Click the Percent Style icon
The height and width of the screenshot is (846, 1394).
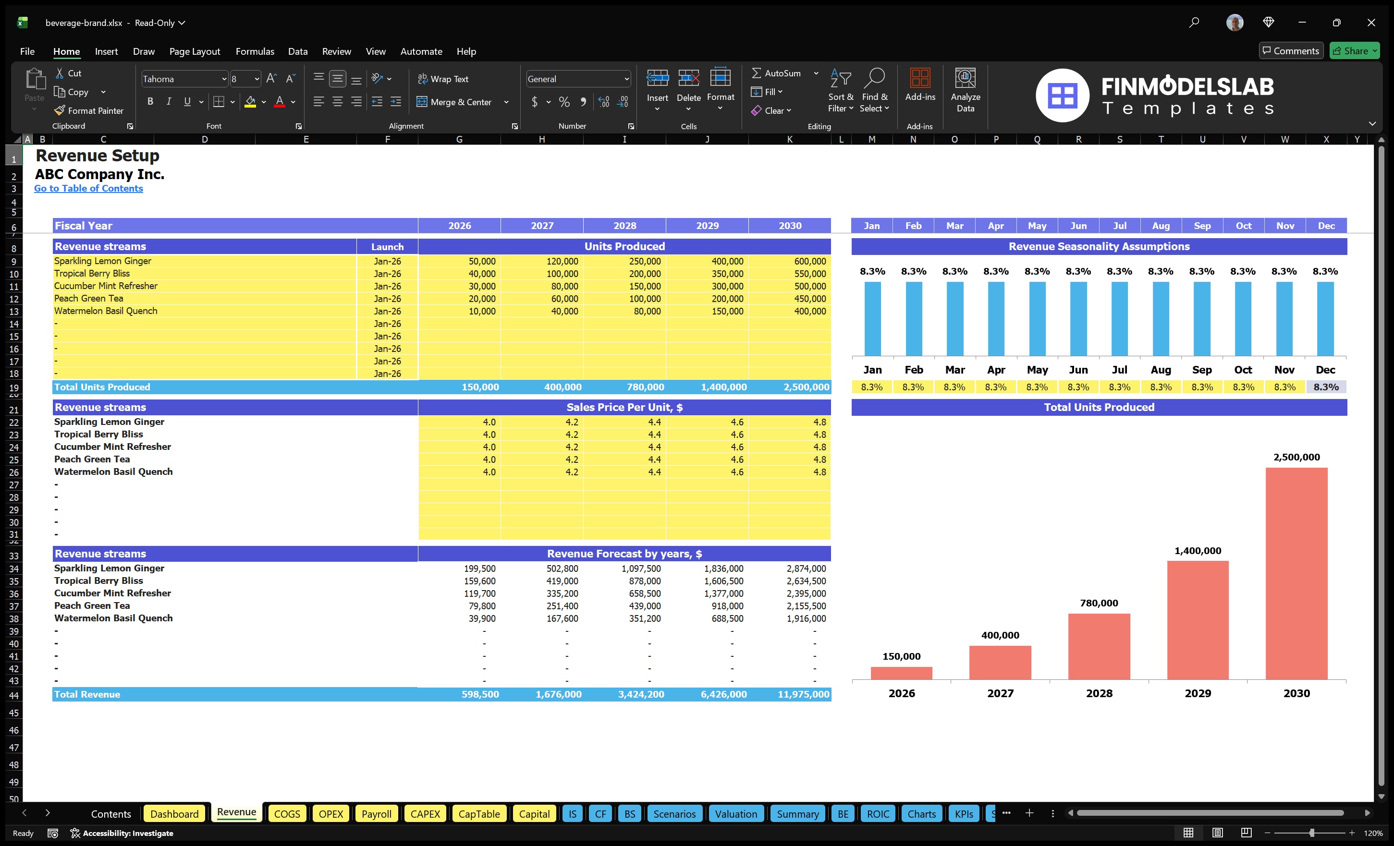pyautogui.click(x=564, y=102)
